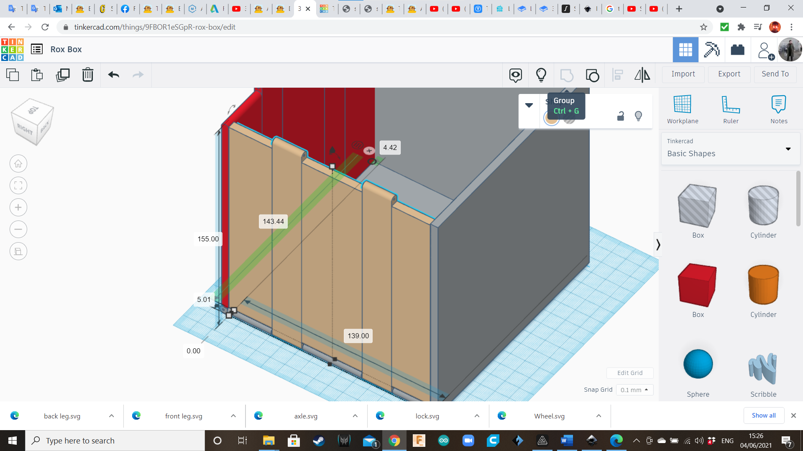
Task: Toggle shape visibility lightbulb in panel
Action: [638, 116]
